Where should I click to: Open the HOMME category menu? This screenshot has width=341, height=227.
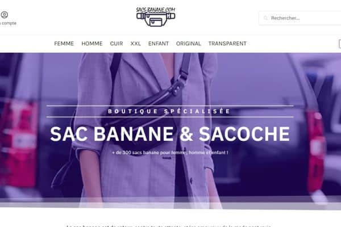click(x=92, y=44)
